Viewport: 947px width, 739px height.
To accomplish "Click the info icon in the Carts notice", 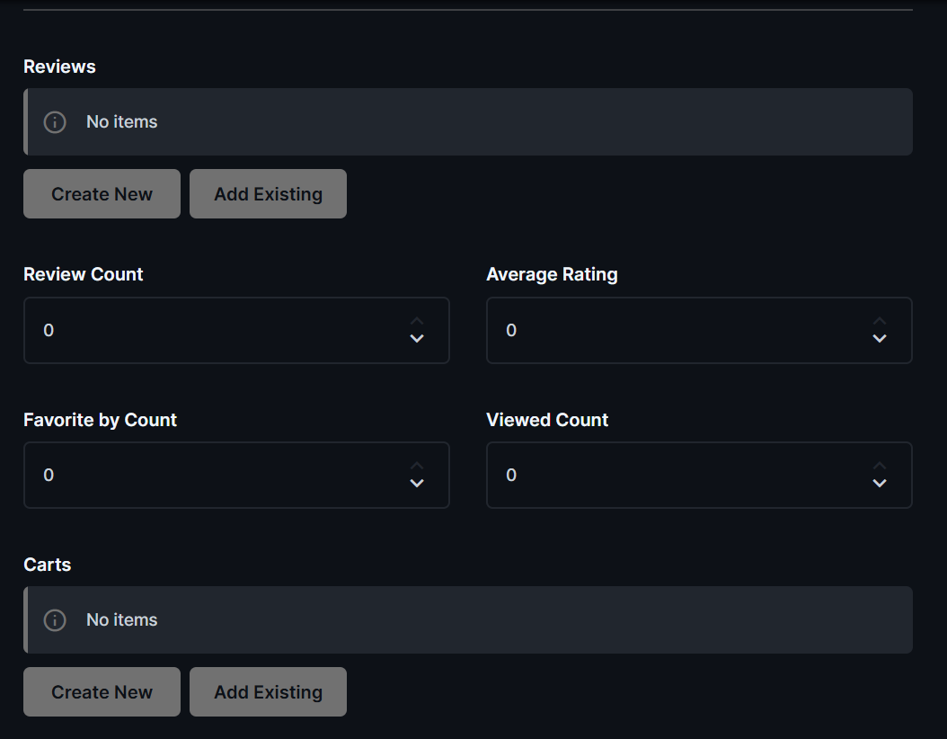I will pos(55,620).
